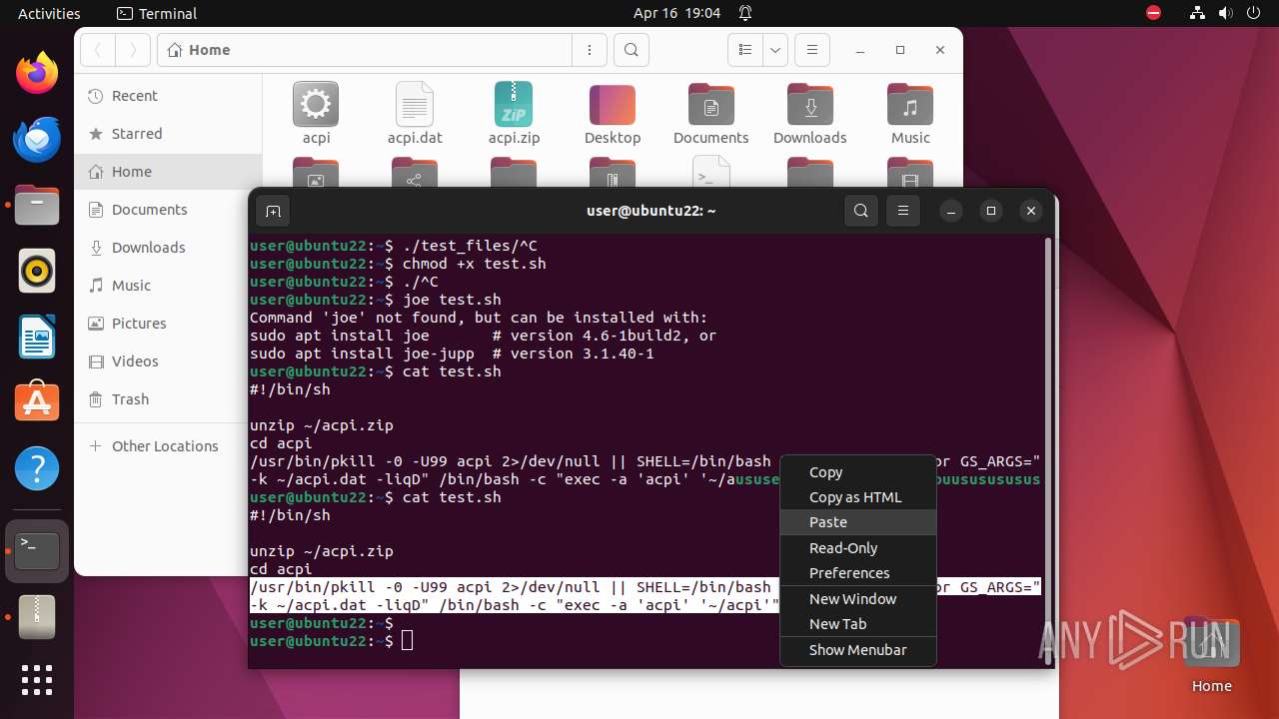Open the Downloads folder icon in grid

pyautogui.click(x=810, y=114)
